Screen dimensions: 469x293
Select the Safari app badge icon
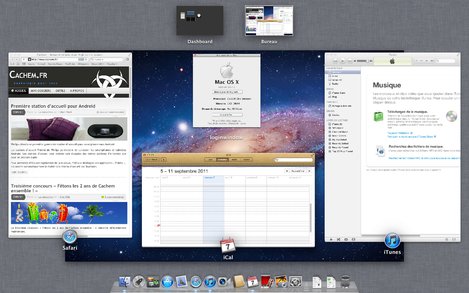click(x=70, y=237)
